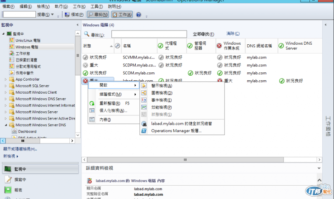Open 效能檢視(P) from the submenu
This screenshot has width=334, height=199.
[x=182, y=107]
